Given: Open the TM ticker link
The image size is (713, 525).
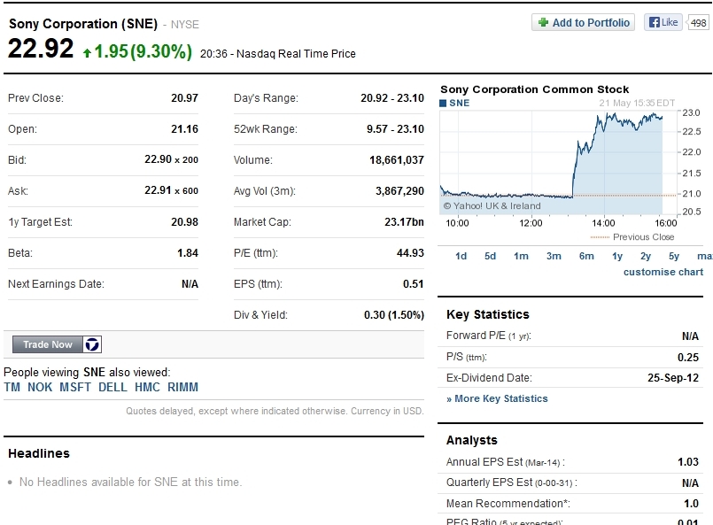Looking at the screenshot, I should tap(12, 387).
